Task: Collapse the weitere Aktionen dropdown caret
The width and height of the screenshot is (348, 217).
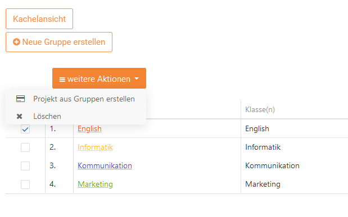Action: [x=137, y=79]
